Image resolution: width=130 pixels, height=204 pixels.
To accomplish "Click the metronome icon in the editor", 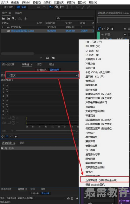I will pyautogui.click(x=125, y=28).
